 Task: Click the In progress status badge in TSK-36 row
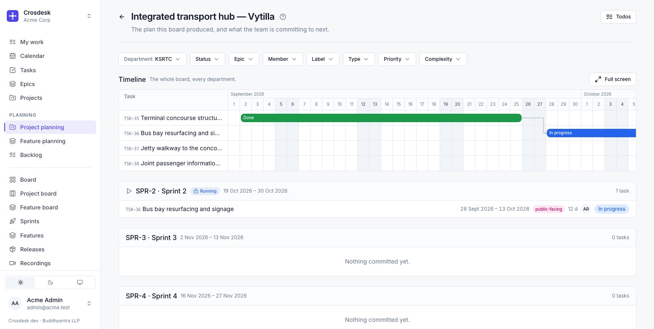click(x=612, y=209)
